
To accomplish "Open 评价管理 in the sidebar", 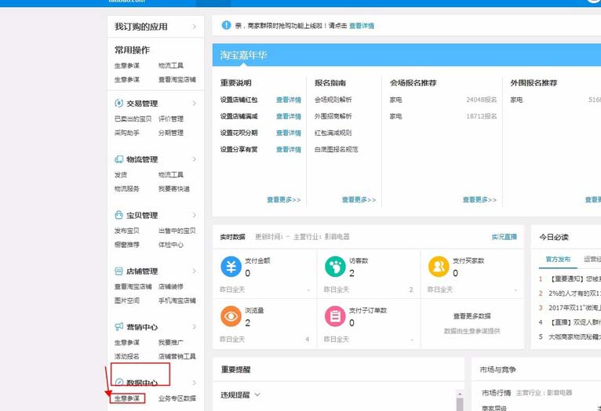I will click(171, 118).
